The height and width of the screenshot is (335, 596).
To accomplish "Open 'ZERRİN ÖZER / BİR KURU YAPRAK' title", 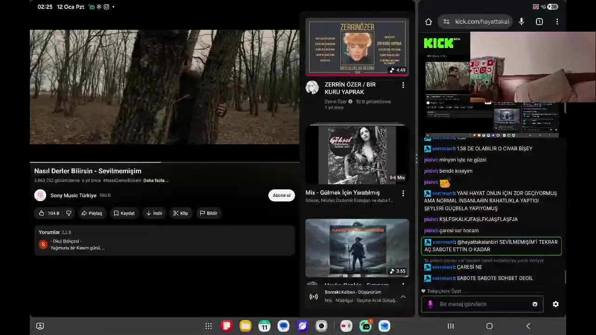I will (x=350, y=88).
